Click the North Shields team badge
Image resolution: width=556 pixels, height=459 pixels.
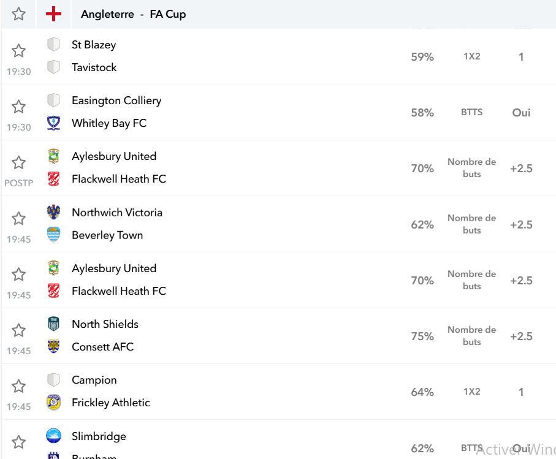coord(53,324)
